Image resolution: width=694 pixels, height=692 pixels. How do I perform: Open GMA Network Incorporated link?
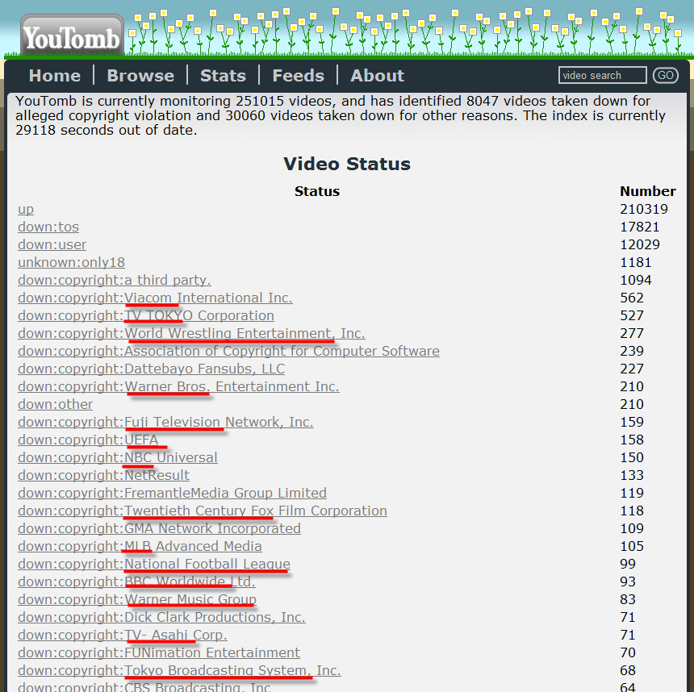click(159, 528)
